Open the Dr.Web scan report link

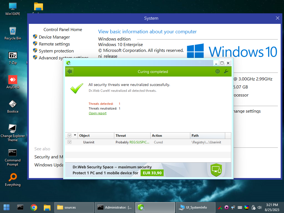[x=98, y=113]
